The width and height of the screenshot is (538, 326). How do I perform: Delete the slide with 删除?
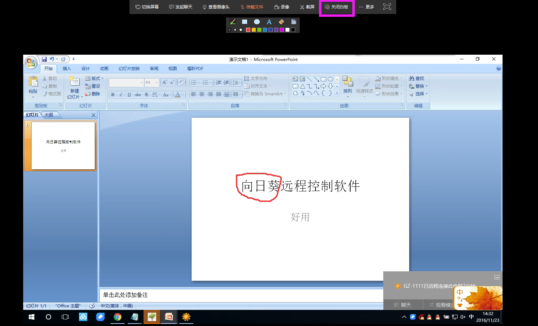93,94
